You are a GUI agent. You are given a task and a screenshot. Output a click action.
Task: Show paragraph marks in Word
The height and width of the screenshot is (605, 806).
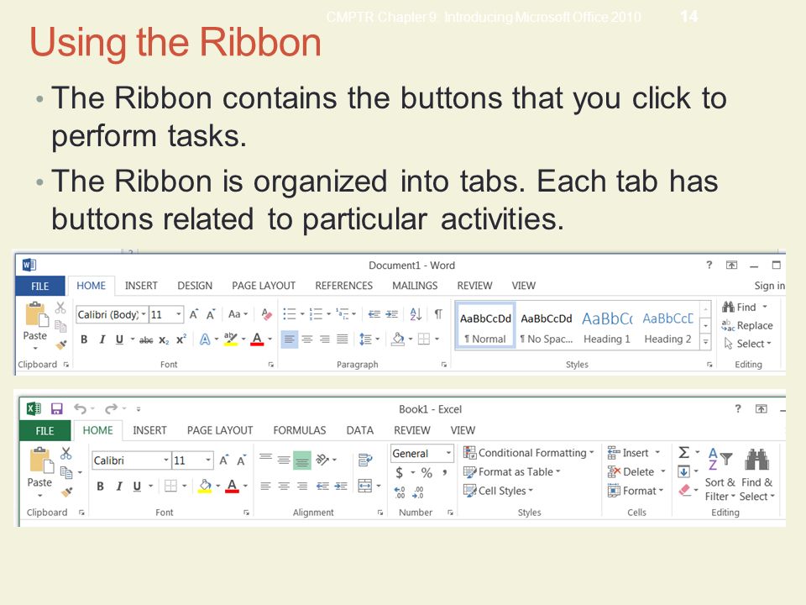coord(438,313)
